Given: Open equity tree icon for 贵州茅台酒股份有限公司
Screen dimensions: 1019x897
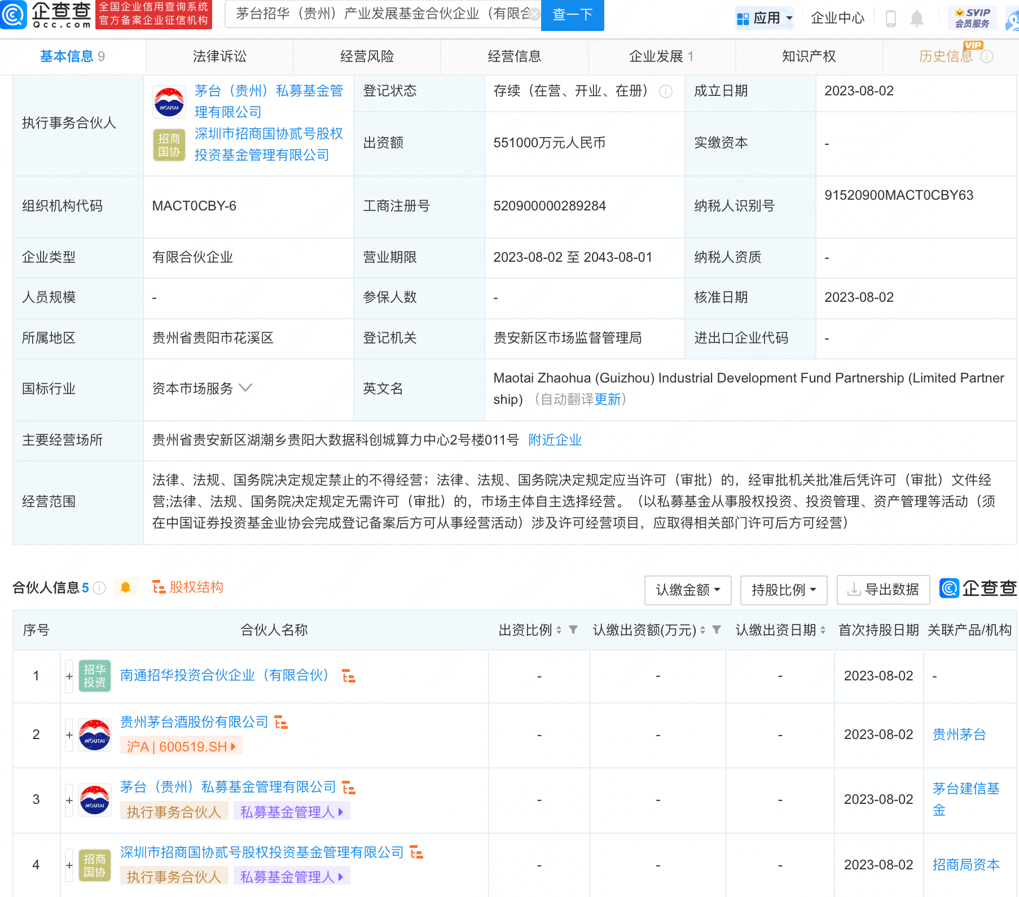Looking at the screenshot, I should coord(281,722).
